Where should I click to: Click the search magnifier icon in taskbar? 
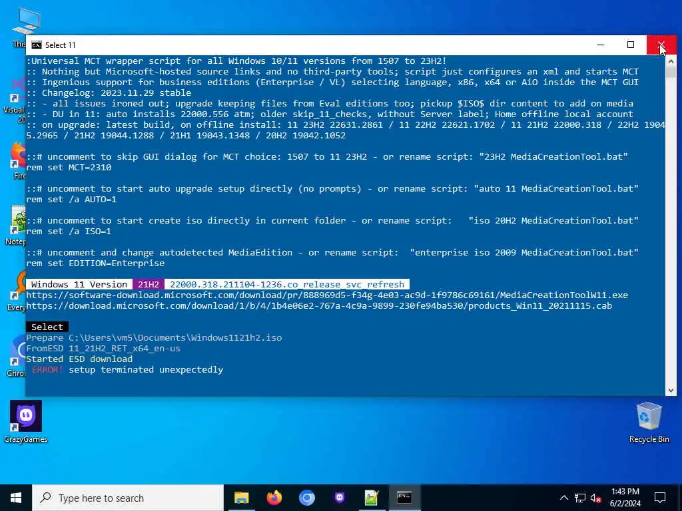pyautogui.click(x=45, y=498)
